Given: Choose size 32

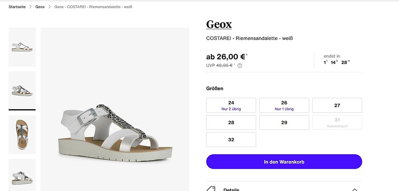Looking at the screenshot, I should point(231,140).
